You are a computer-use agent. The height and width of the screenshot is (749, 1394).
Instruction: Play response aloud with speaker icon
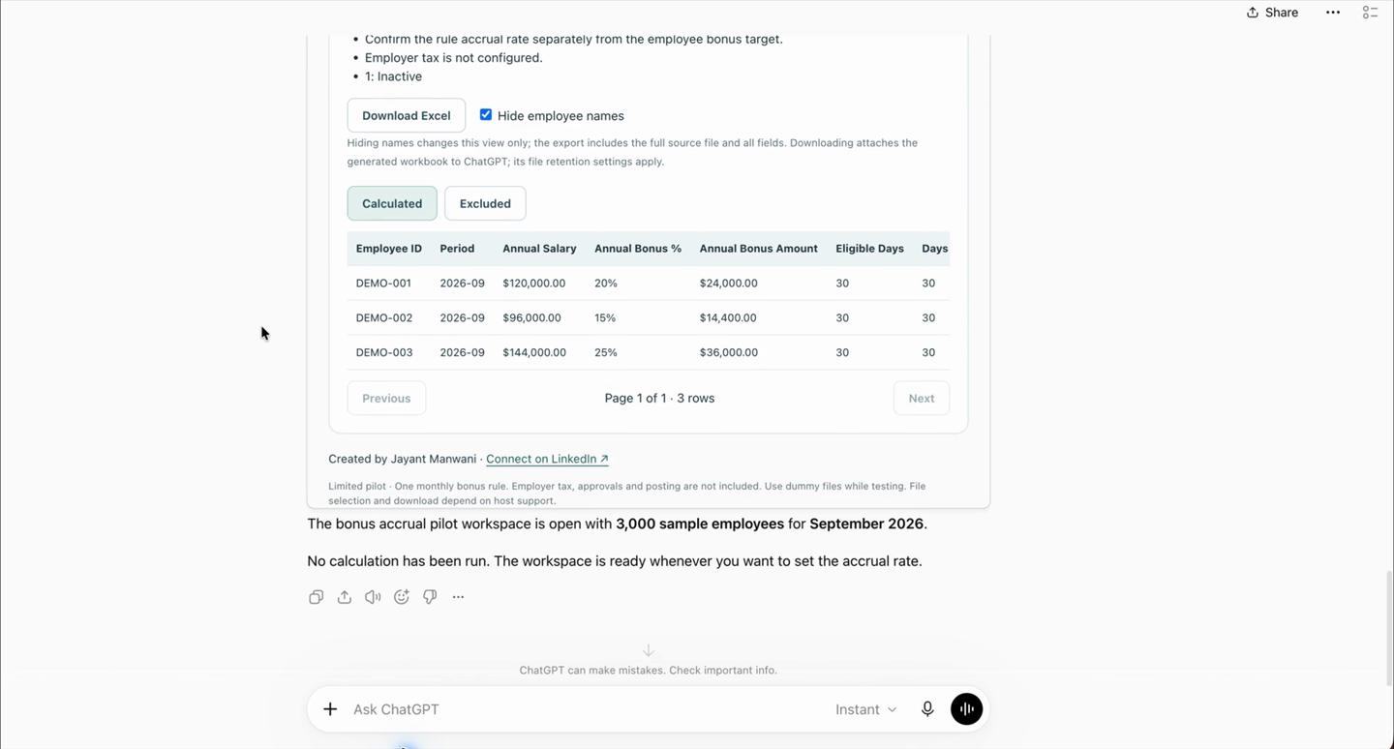(x=373, y=597)
